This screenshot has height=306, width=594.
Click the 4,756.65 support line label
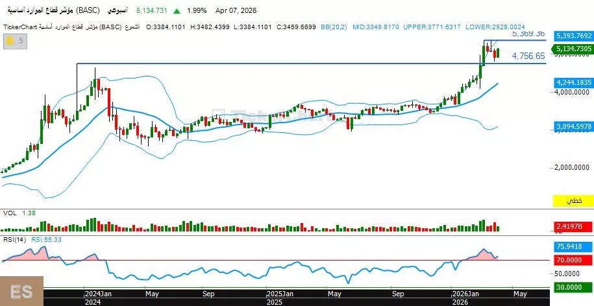click(x=527, y=56)
